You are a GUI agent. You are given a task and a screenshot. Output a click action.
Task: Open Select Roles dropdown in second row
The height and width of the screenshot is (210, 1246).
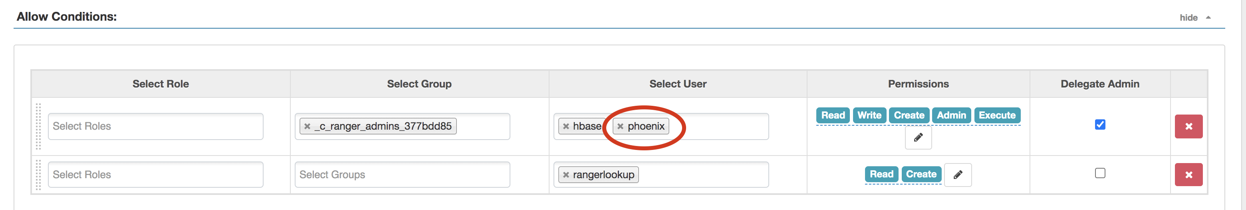(x=155, y=175)
